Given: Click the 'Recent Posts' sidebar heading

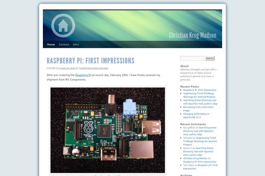Looking at the screenshot, I should [189, 87].
